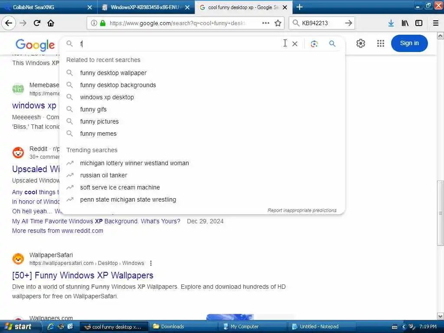Click the blue Google search magnifier
This screenshot has height=333, width=444.
click(x=332, y=44)
